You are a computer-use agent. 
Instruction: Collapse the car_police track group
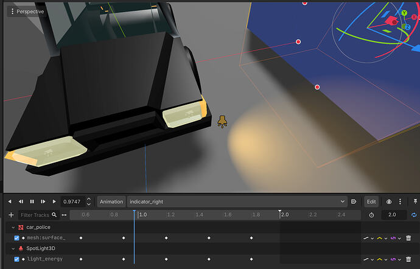coord(13,227)
